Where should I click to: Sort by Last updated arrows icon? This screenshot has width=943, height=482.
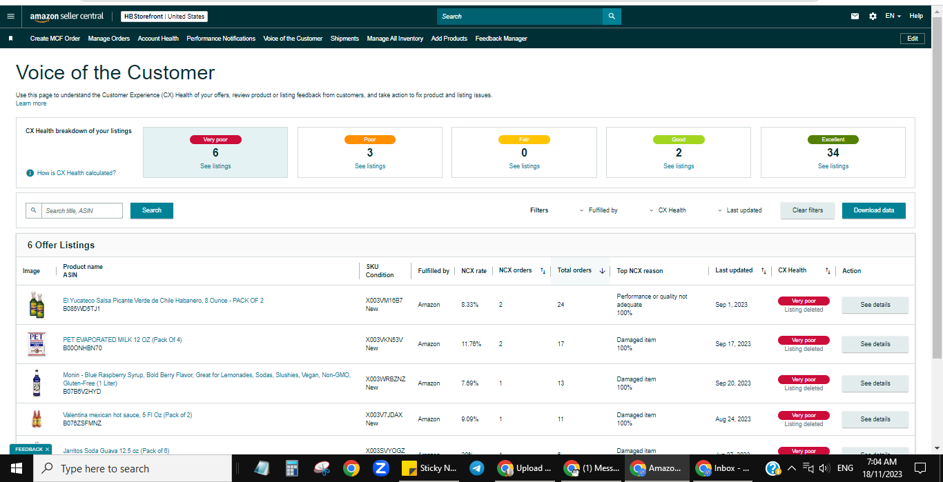(764, 271)
